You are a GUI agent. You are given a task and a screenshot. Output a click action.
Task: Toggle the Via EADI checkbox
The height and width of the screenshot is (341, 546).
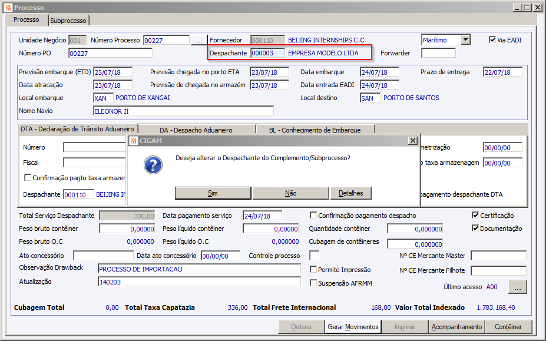(492, 39)
